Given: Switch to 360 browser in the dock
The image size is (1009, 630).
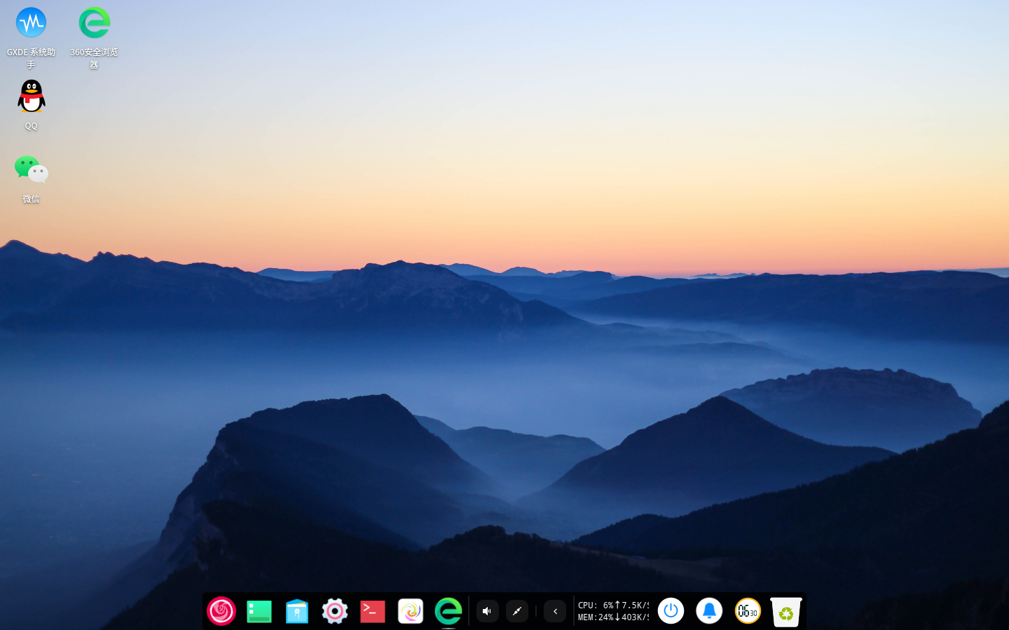Looking at the screenshot, I should 448,611.
